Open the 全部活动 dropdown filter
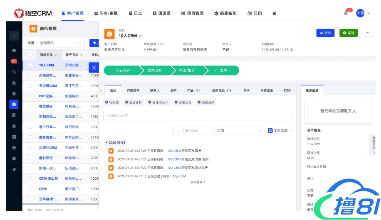Screen dimensions: 381x220 (x=280, y=131)
